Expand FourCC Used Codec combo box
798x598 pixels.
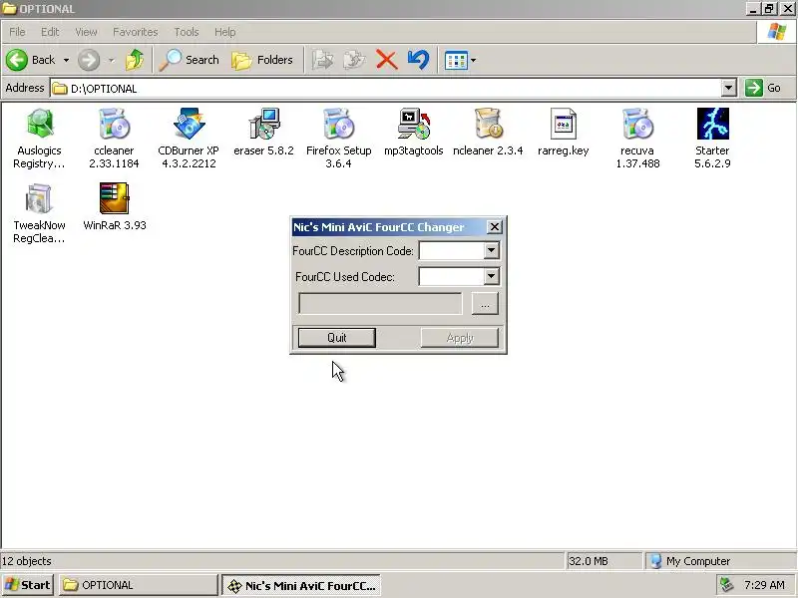click(x=491, y=276)
